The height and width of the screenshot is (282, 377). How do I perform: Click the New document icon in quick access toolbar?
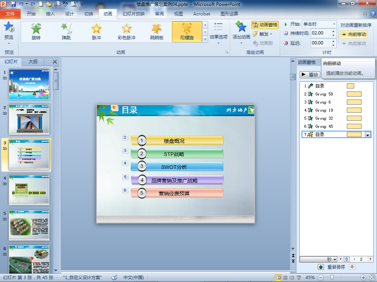click(x=41, y=4)
